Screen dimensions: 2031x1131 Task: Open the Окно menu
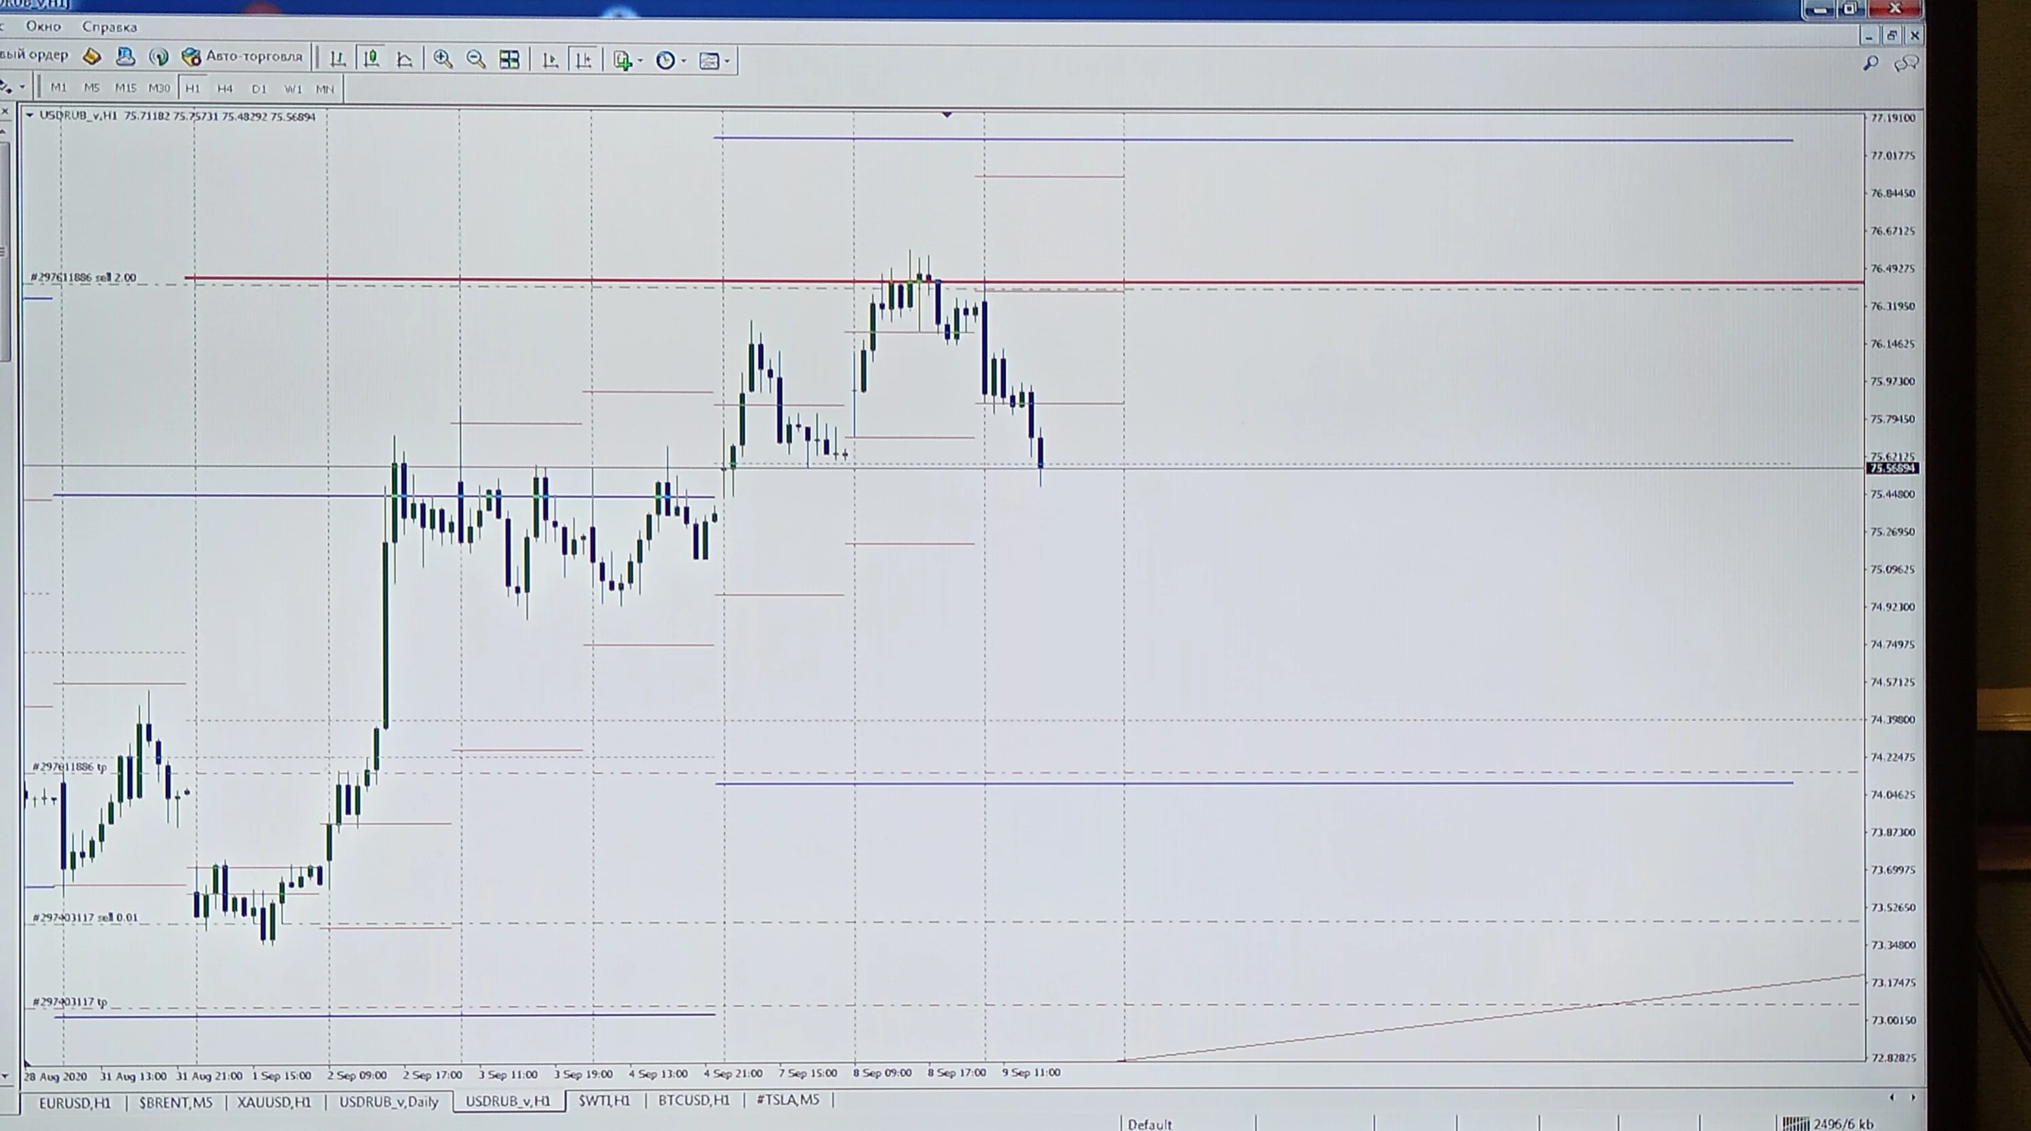(x=43, y=27)
